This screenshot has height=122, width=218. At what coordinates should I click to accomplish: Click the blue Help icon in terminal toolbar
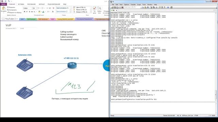(x=168, y=7)
